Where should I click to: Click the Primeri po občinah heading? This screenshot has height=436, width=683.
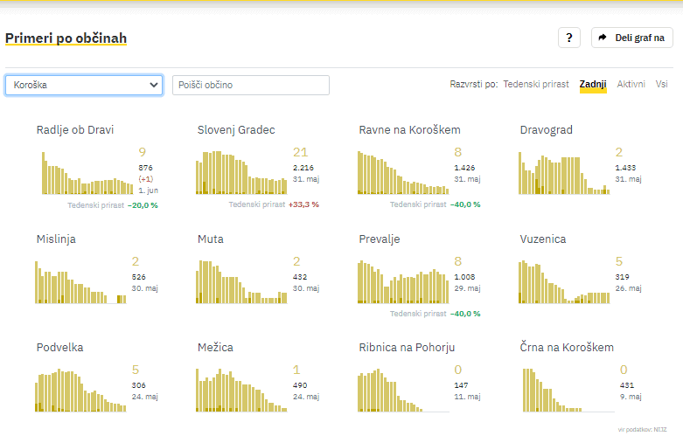66,38
